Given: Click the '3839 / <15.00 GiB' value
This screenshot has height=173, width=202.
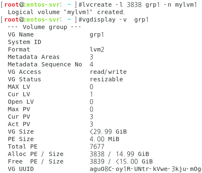Looking at the screenshot, I should coord(121,161).
